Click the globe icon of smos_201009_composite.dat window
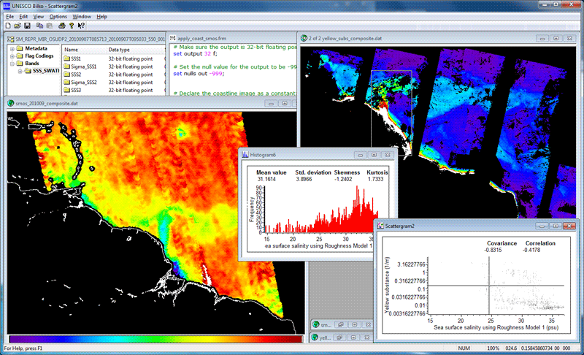This screenshot has width=584, height=355. click(11, 103)
